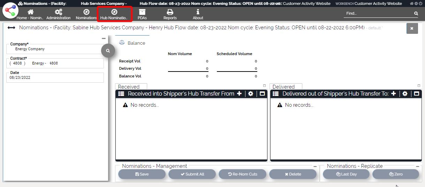
Task: Collapse the Nominations - Replicate section
Action: (x=417, y=166)
